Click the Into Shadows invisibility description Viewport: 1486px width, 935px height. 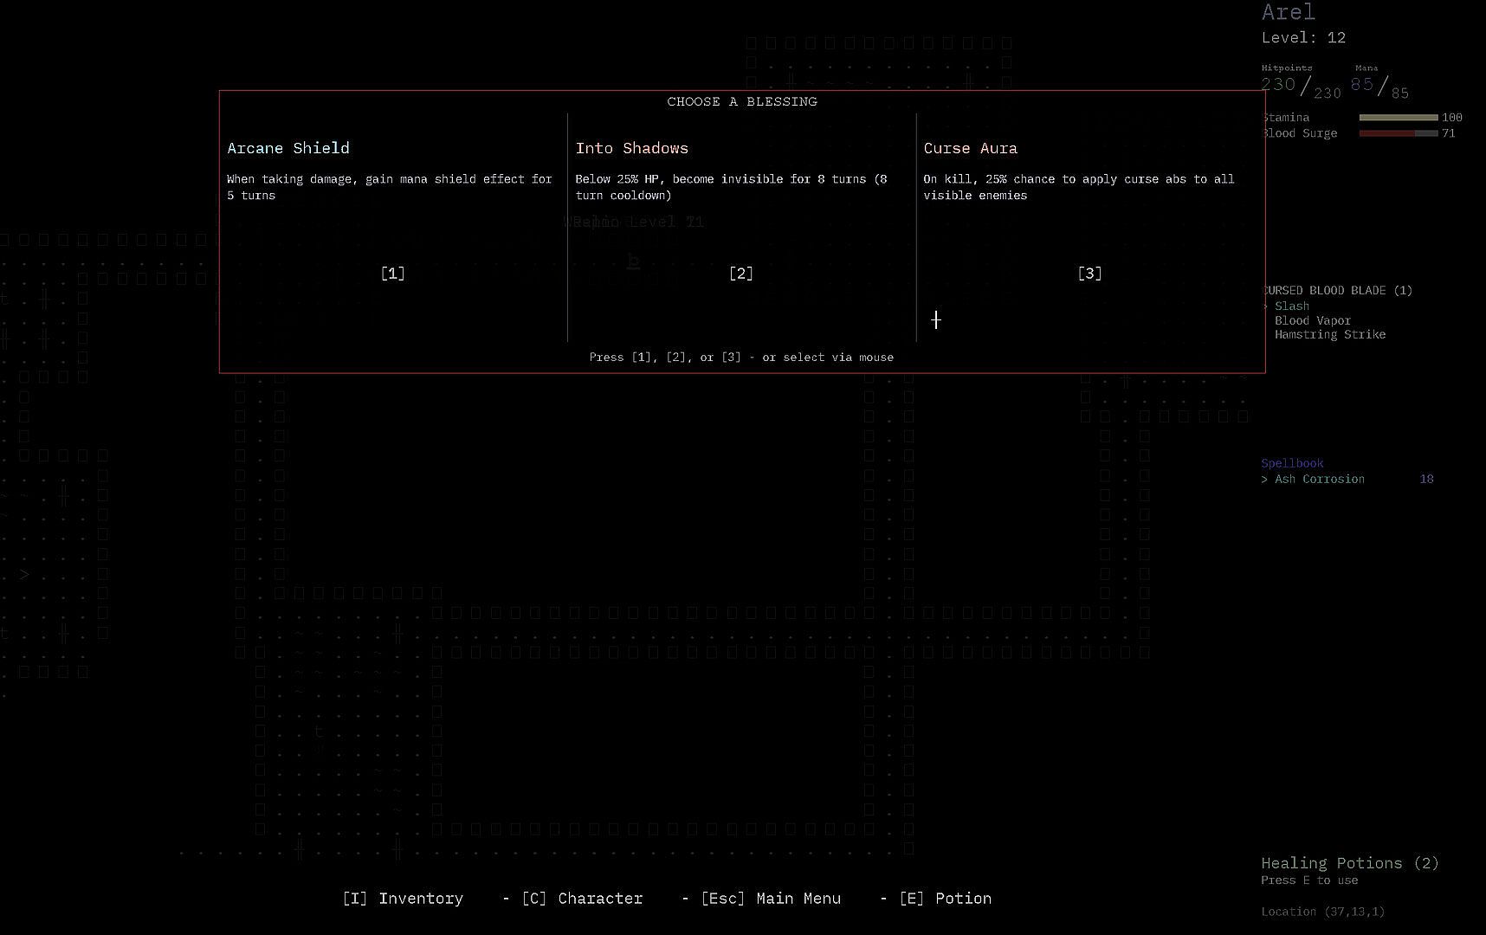[x=732, y=187]
